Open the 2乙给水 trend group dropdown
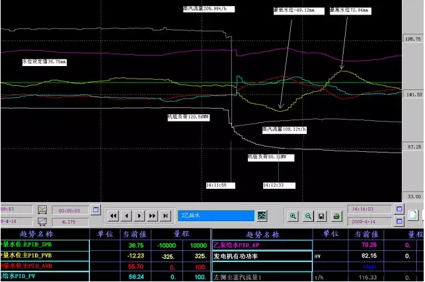425x282 pixels. click(x=215, y=215)
